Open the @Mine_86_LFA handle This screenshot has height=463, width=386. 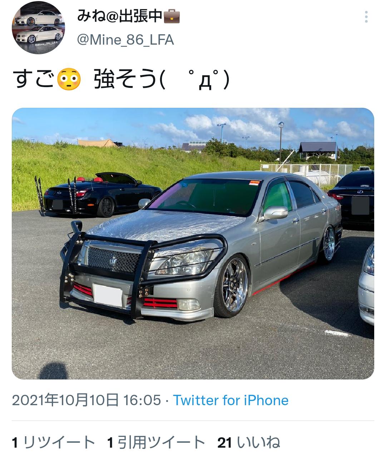[125, 40]
